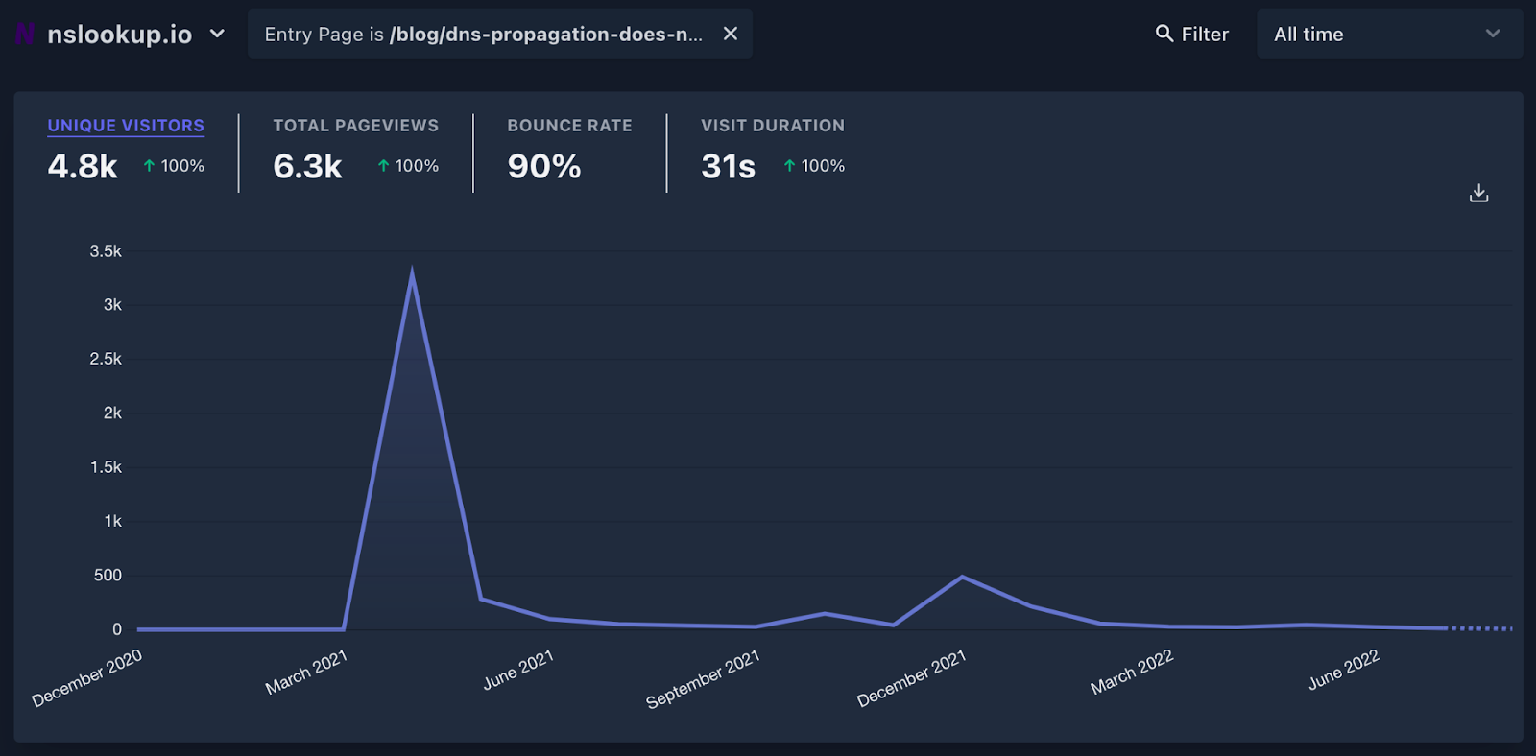
Task: Click the 2.5k y-axis label
Action: [x=106, y=359]
